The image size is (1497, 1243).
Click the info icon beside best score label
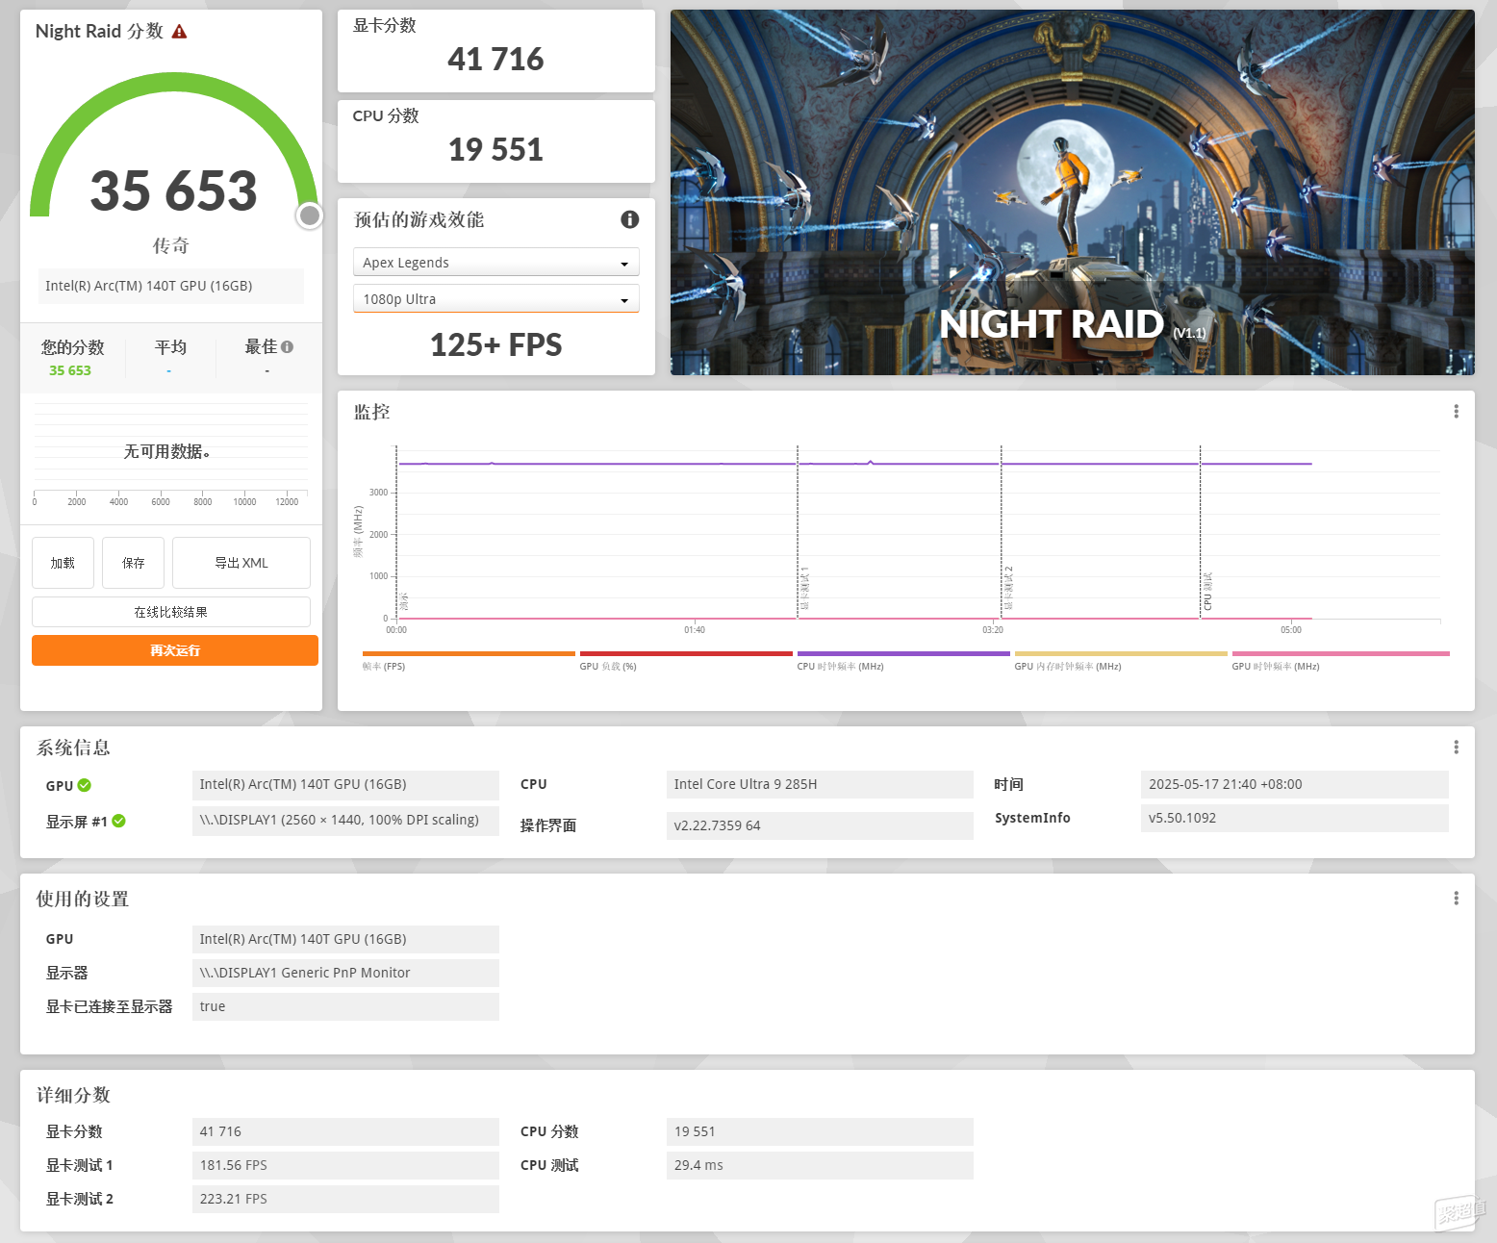coord(287,347)
